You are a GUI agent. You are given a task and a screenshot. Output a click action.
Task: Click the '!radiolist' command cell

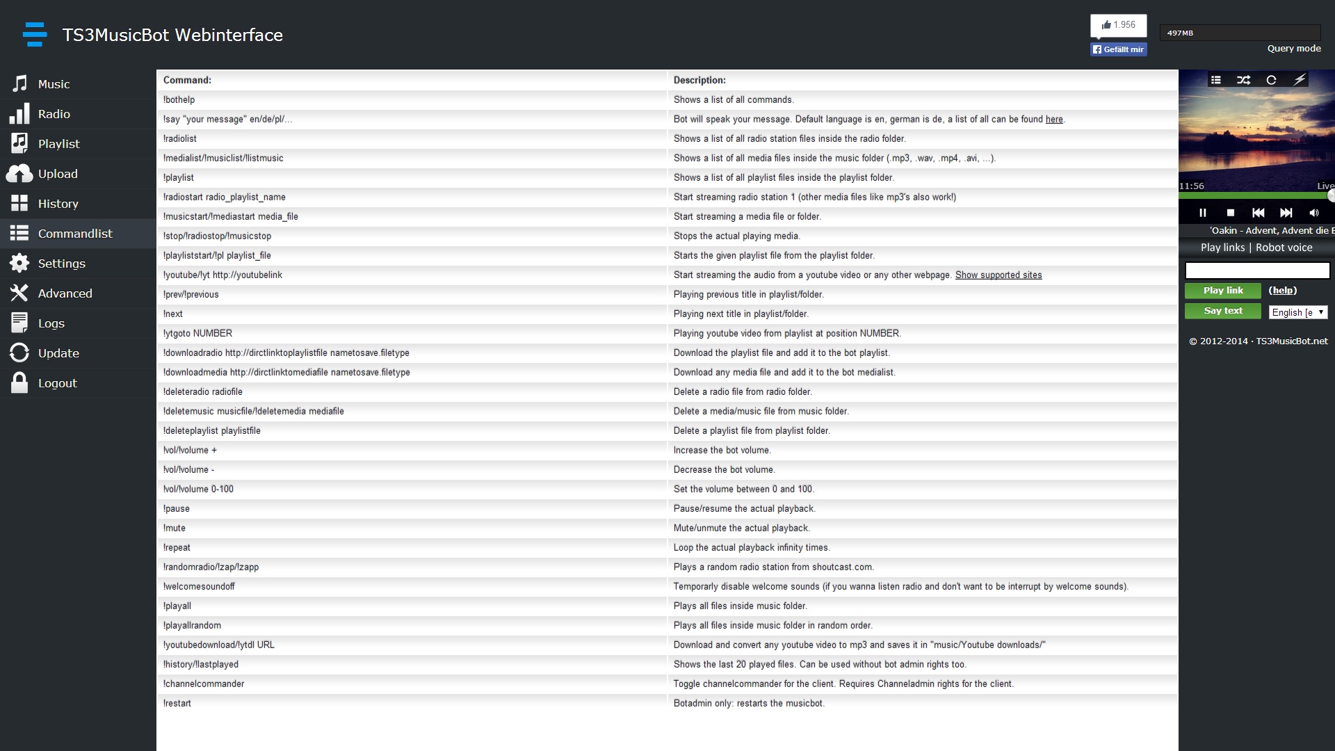click(x=412, y=139)
